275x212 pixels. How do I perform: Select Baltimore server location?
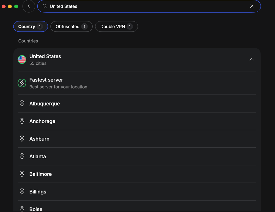pyautogui.click(x=137, y=174)
